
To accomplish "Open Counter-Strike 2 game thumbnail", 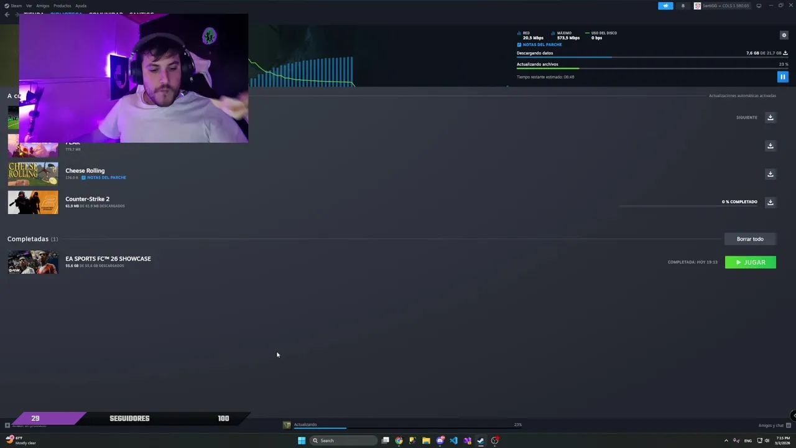I will pyautogui.click(x=33, y=202).
